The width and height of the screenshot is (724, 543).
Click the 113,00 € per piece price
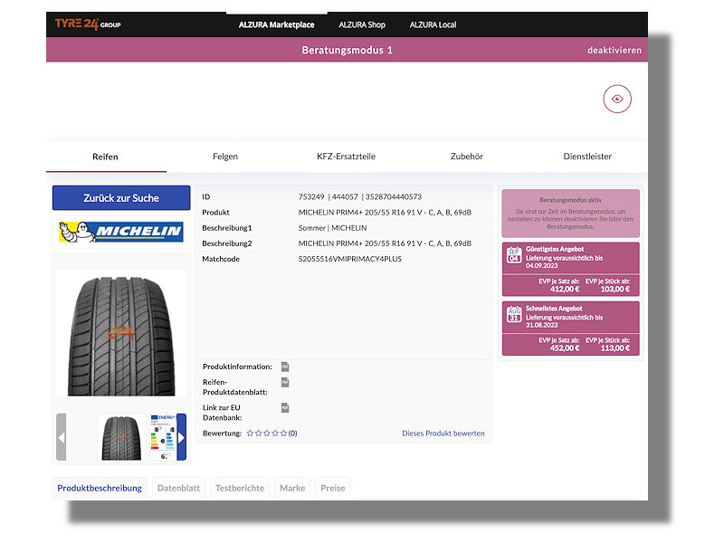coord(615,348)
